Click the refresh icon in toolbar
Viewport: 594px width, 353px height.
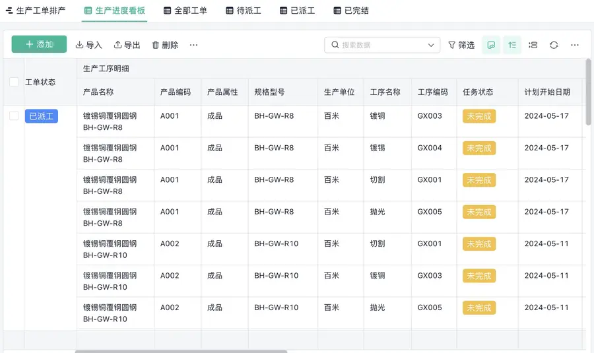(554, 45)
